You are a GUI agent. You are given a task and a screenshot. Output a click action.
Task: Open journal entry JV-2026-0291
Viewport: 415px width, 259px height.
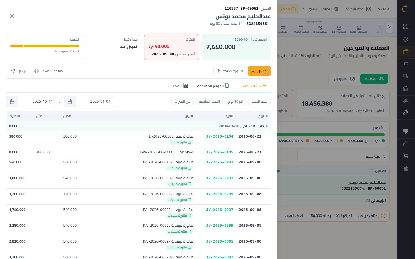[220, 162]
